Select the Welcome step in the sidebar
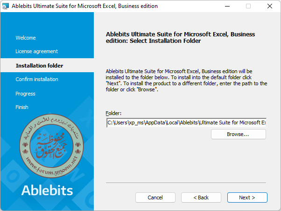The image size is (281, 211). tap(26, 38)
